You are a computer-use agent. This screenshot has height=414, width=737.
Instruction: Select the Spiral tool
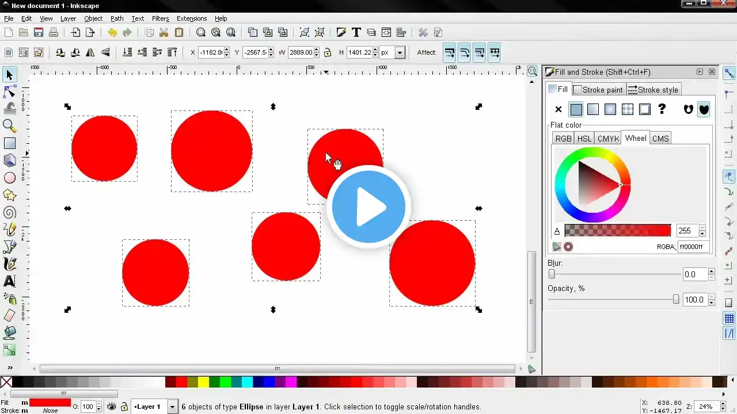click(9, 213)
